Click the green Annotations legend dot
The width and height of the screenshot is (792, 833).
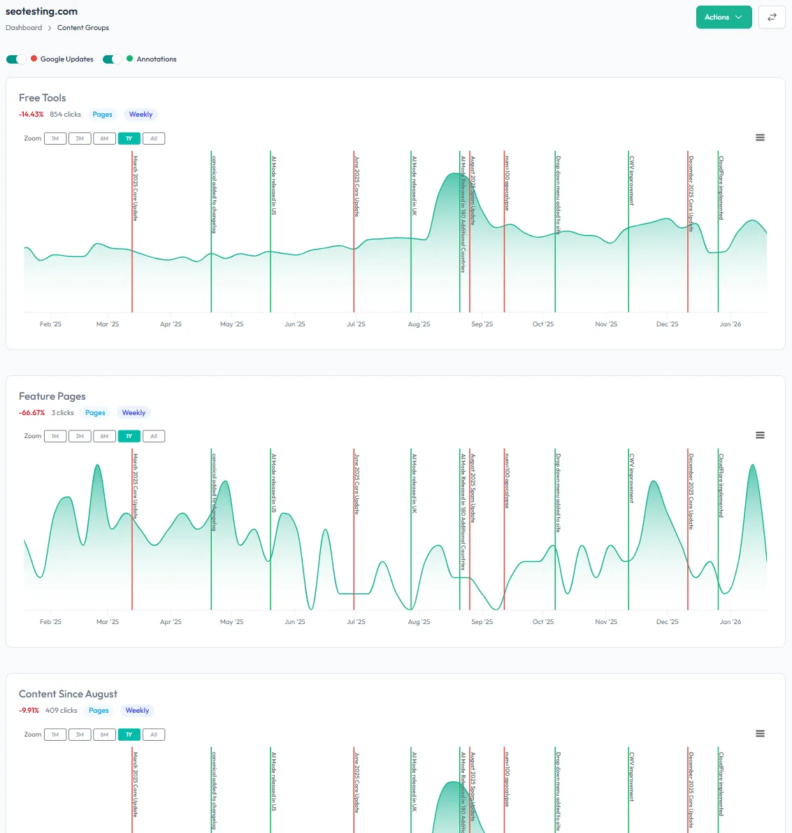pos(129,59)
